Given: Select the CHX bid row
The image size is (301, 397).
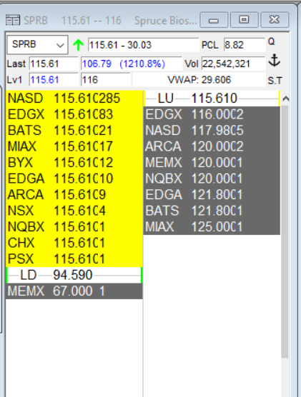Looking at the screenshot, I should click(74, 243).
